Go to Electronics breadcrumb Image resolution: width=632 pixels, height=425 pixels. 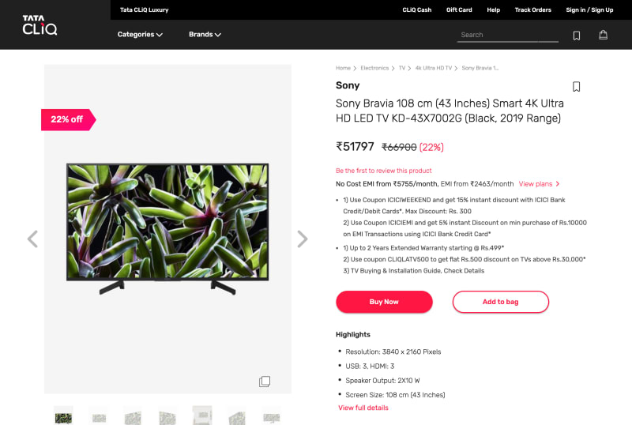[374, 68]
